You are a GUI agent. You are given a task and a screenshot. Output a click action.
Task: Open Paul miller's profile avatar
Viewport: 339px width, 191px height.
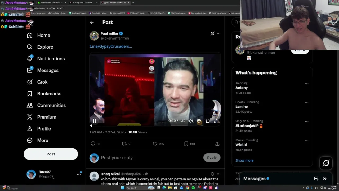tap(94, 36)
